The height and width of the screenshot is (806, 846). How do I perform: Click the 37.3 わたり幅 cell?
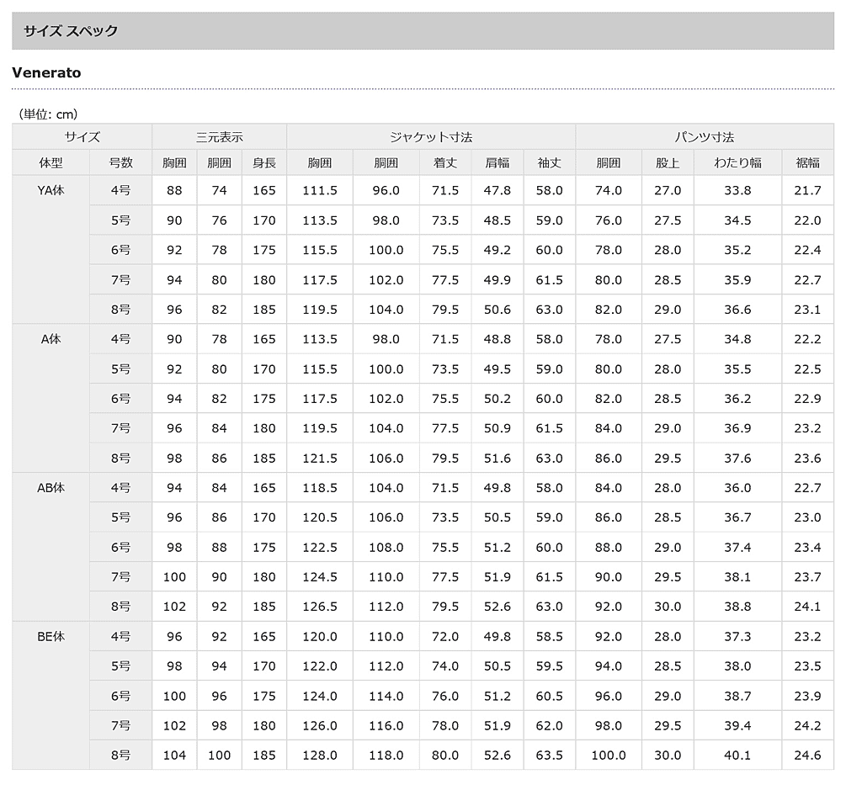coord(737,637)
